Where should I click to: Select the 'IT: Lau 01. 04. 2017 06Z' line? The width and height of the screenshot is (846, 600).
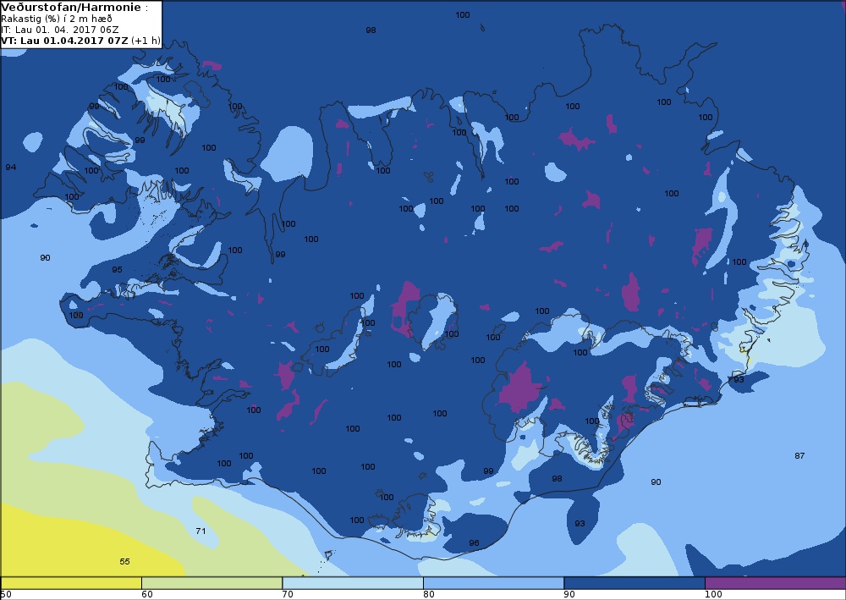tap(60, 30)
